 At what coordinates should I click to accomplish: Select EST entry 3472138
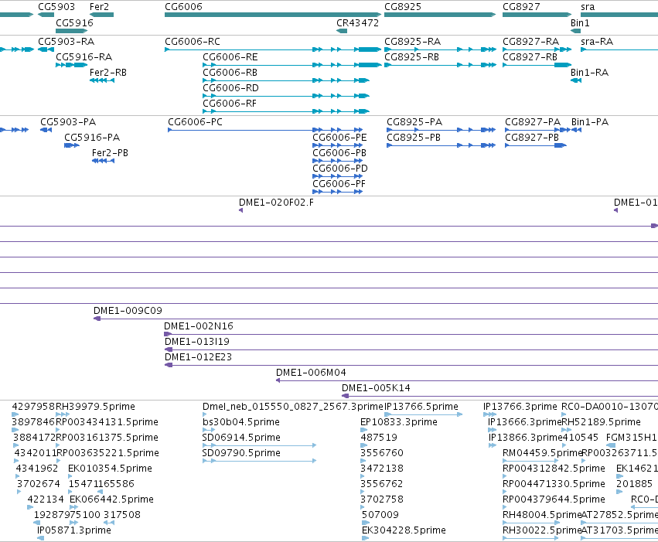pyautogui.click(x=382, y=469)
